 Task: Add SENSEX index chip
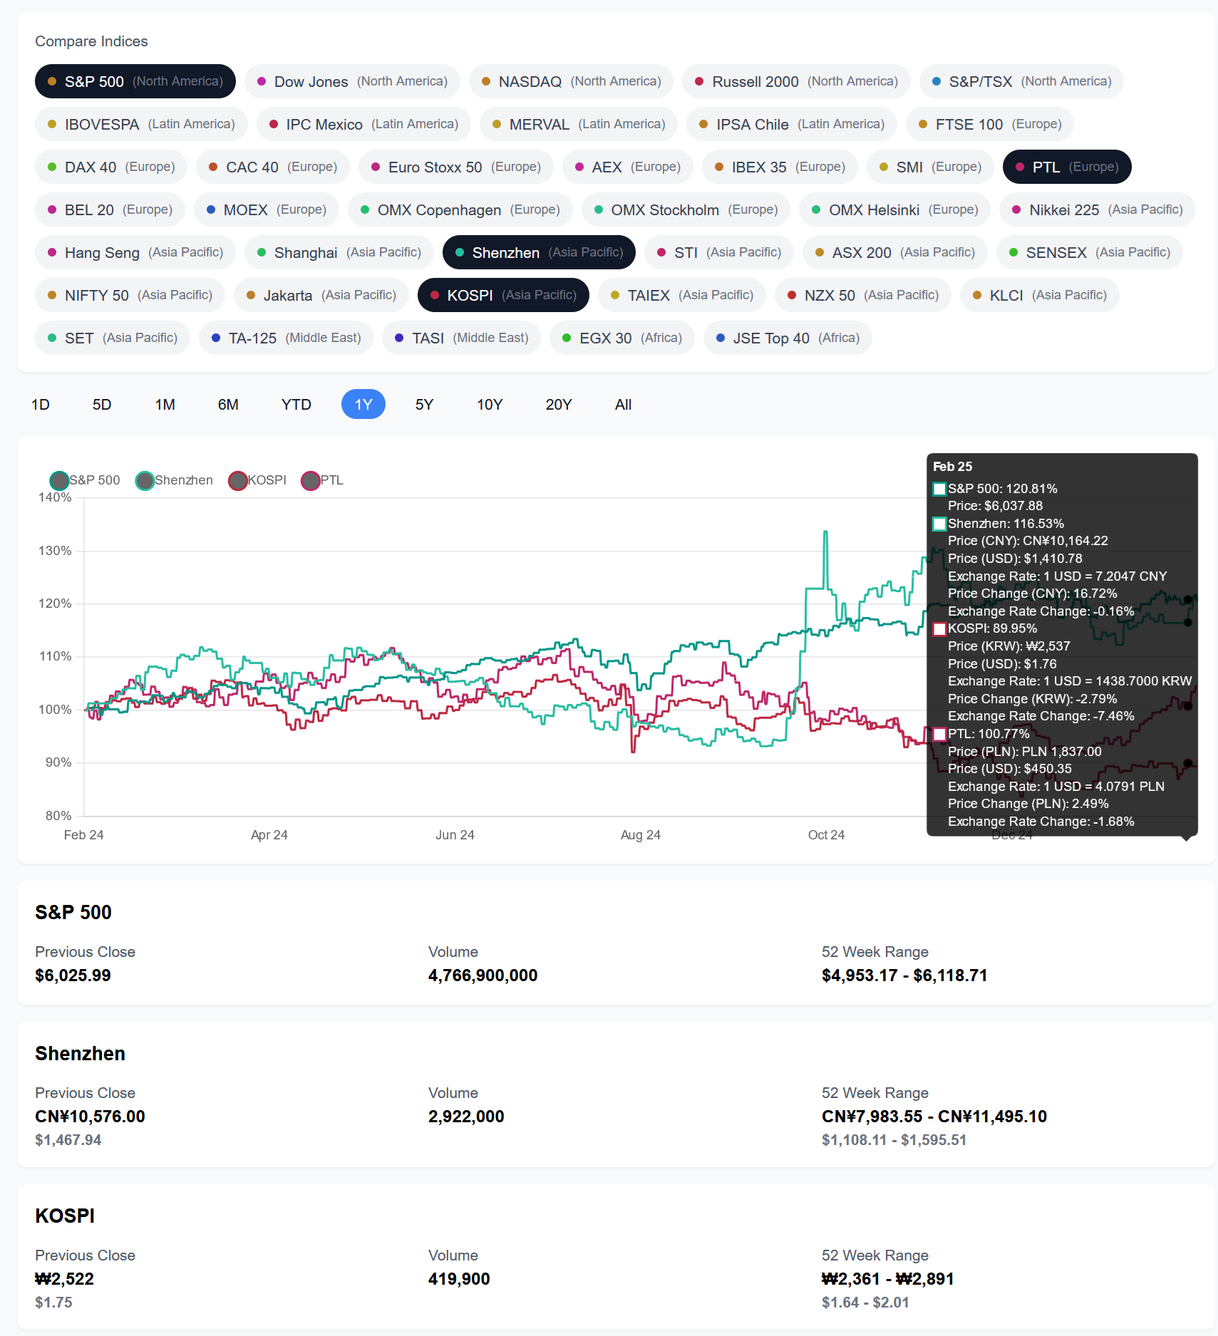click(1090, 252)
